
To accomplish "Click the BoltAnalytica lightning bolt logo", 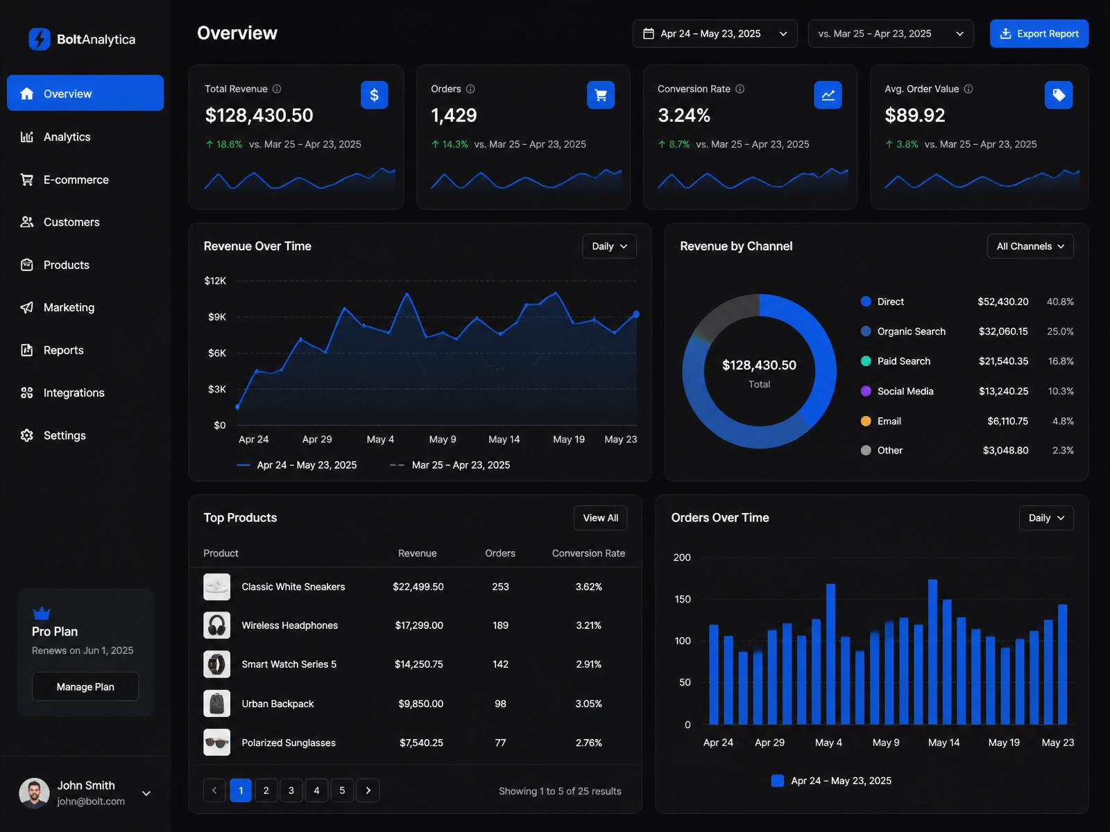I will [40, 39].
